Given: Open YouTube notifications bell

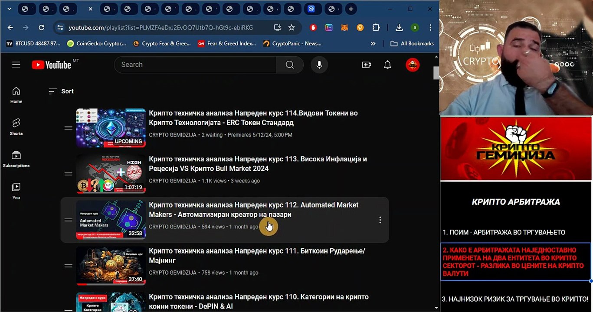Looking at the screenshot, I should click(x=387, y=65).
